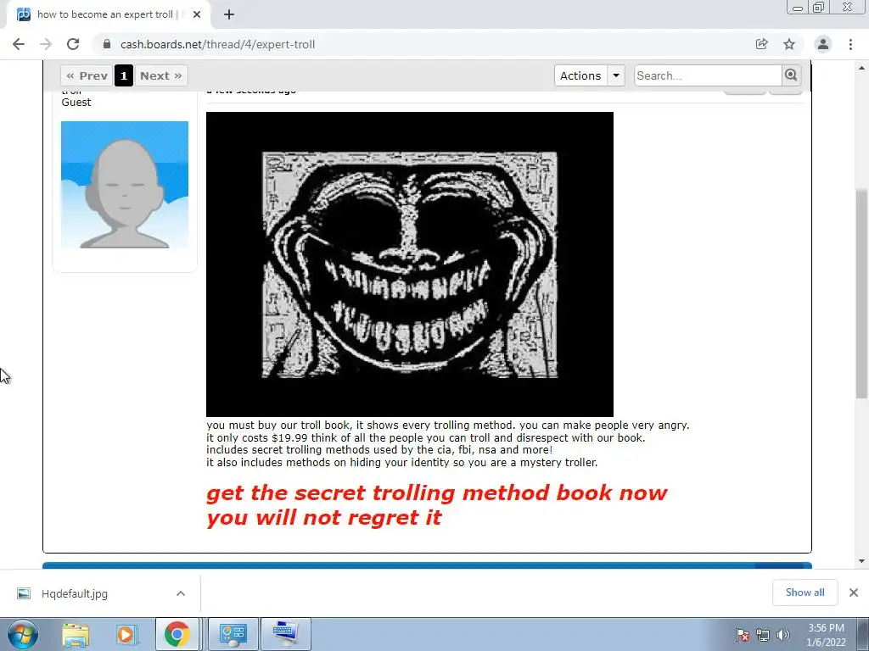Viewport: 869px width, 651px height.
Task: Expand the Hqdefault.jpg download options chevron
Action: click(x=181, y=593)
